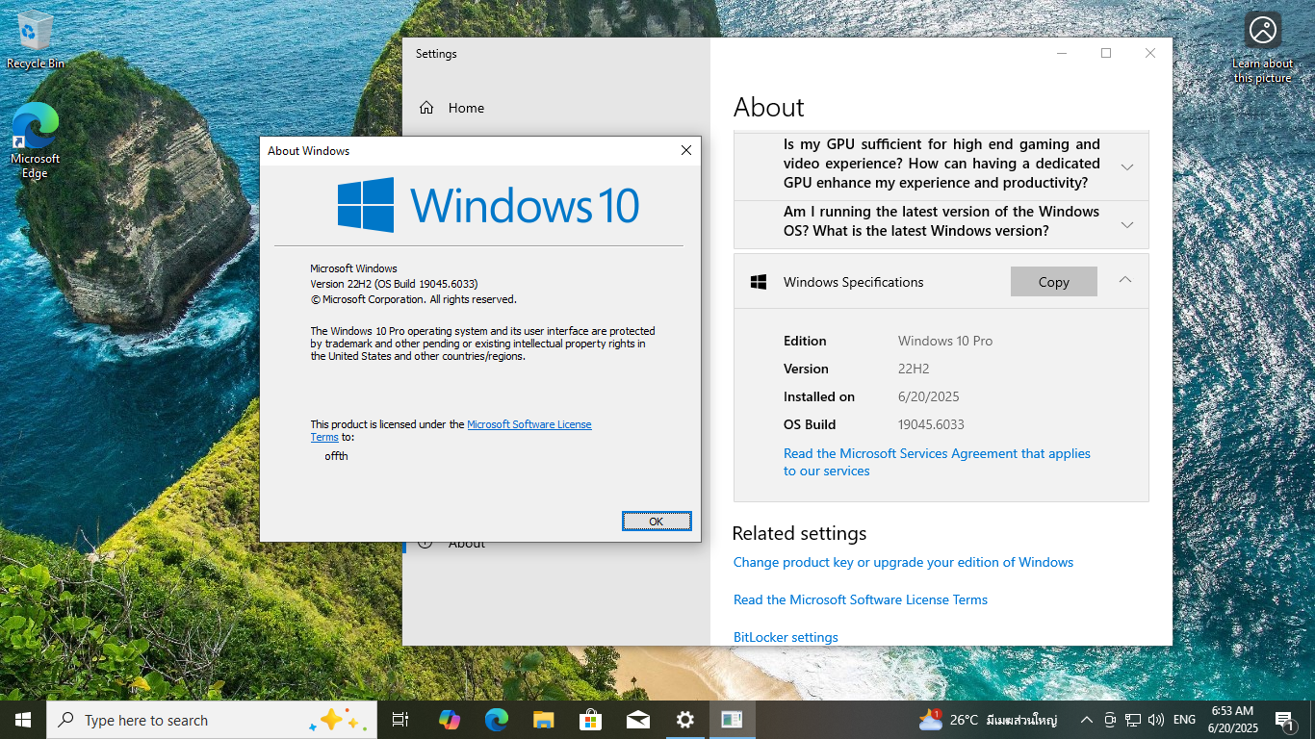Click the 'Related settings' heading
The image size is (1315, 739).
799,533
